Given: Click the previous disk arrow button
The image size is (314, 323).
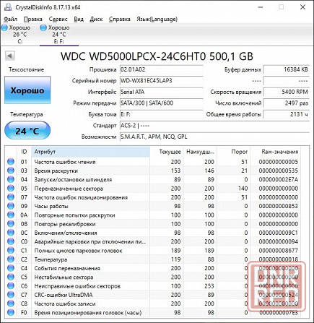Looking at the screenshot, I should [10, 56].
